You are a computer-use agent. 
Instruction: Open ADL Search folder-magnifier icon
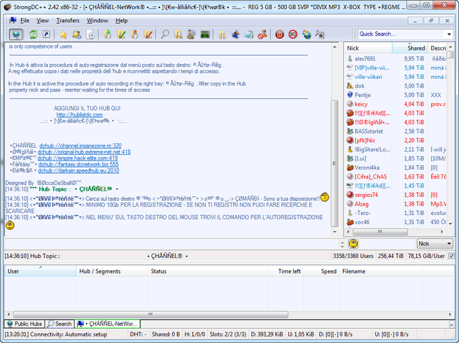pos(178,34)
